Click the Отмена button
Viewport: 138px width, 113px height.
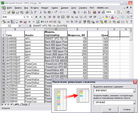pyautogui.click(x=127, y=109)
